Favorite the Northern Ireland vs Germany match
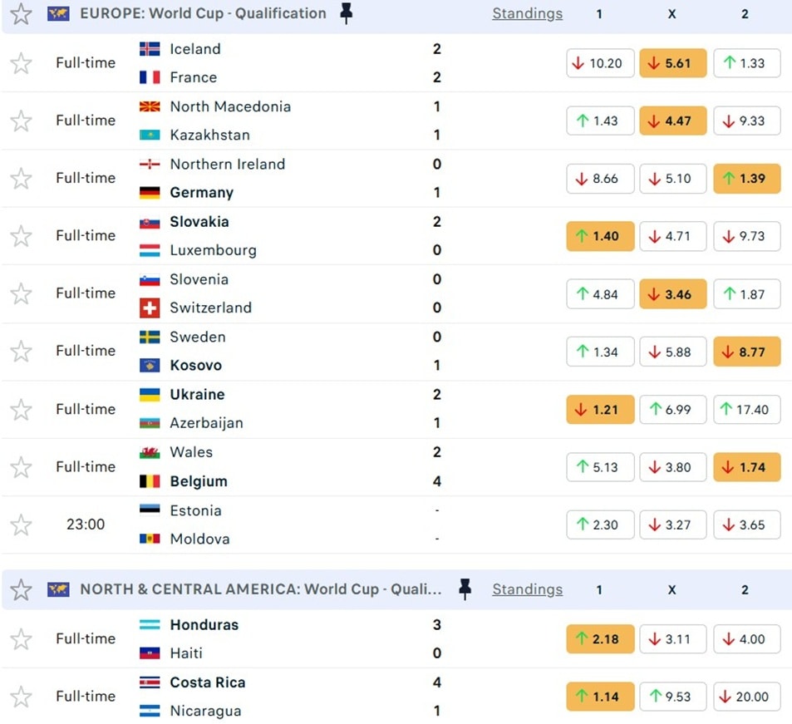The height and width of the screenshot is (724, 792). tap(21, 179)
